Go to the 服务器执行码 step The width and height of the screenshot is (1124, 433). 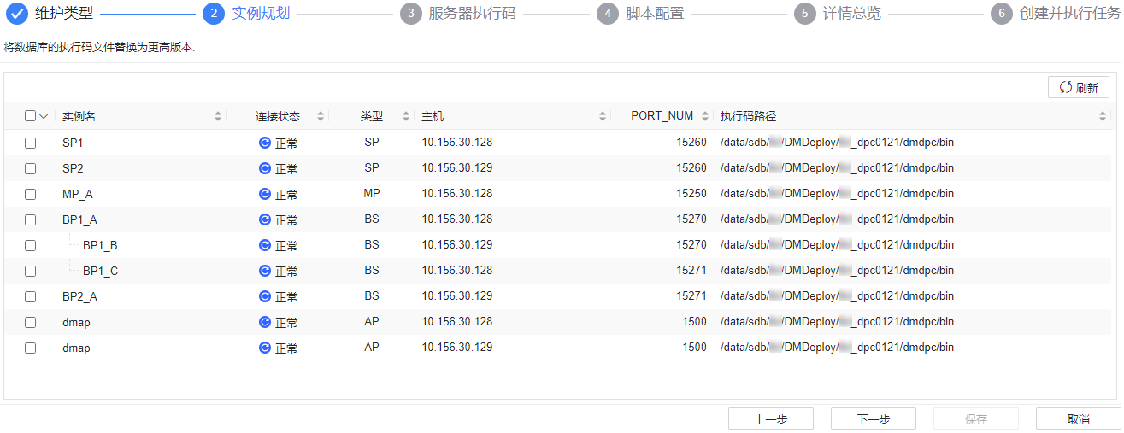click(472, 14)
